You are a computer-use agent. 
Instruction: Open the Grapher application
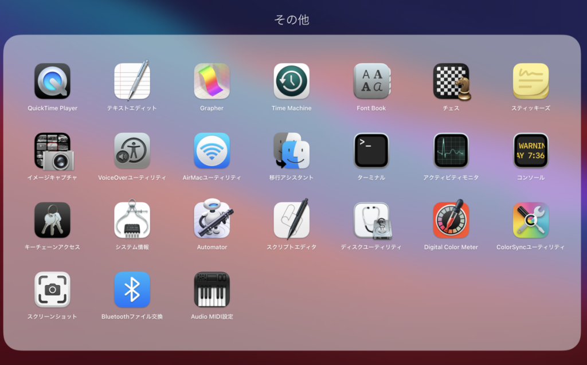[212, 81]
